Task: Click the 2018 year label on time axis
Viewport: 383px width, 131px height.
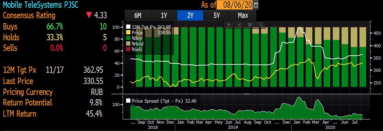Action: click(152, 127)
